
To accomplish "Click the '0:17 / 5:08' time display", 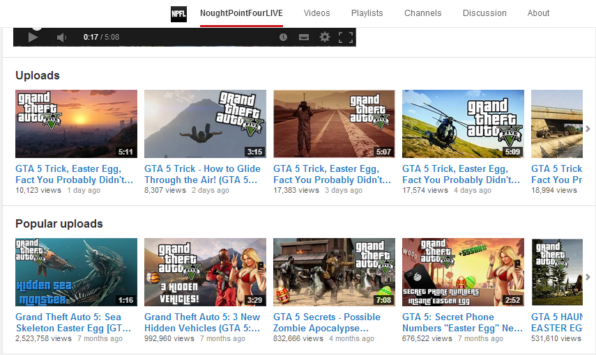I will click(x=102, y=37).
